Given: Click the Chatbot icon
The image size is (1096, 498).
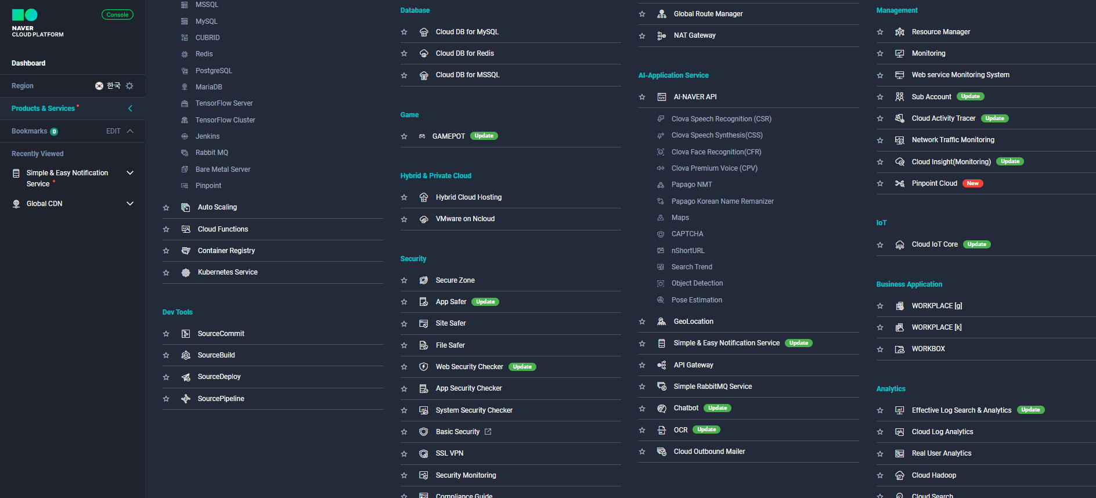Looking at the screenshot, I should (662, 408).
